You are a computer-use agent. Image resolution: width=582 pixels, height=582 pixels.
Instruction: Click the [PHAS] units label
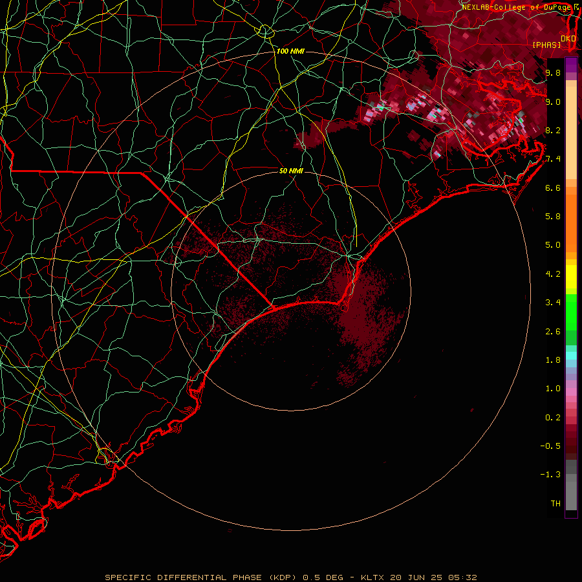coord(546,45)
